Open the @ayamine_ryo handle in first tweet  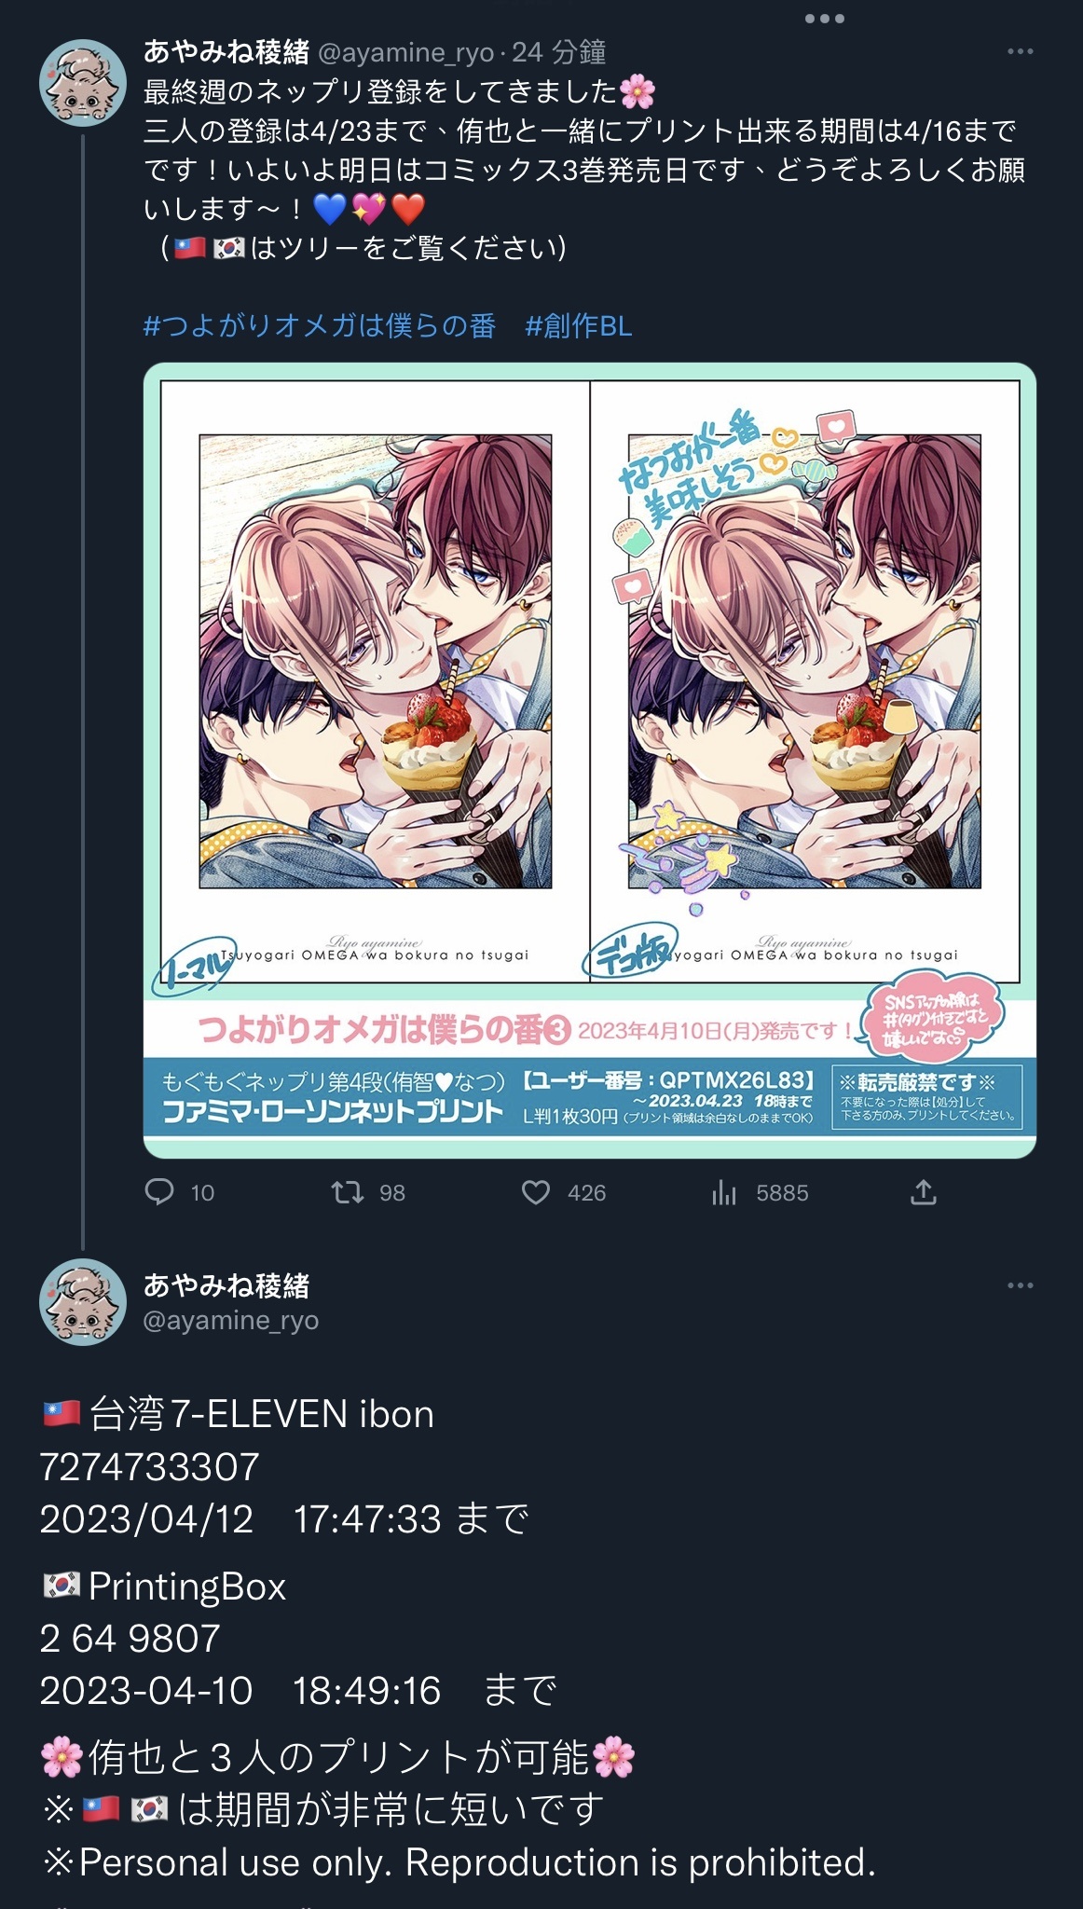(406, 52)
